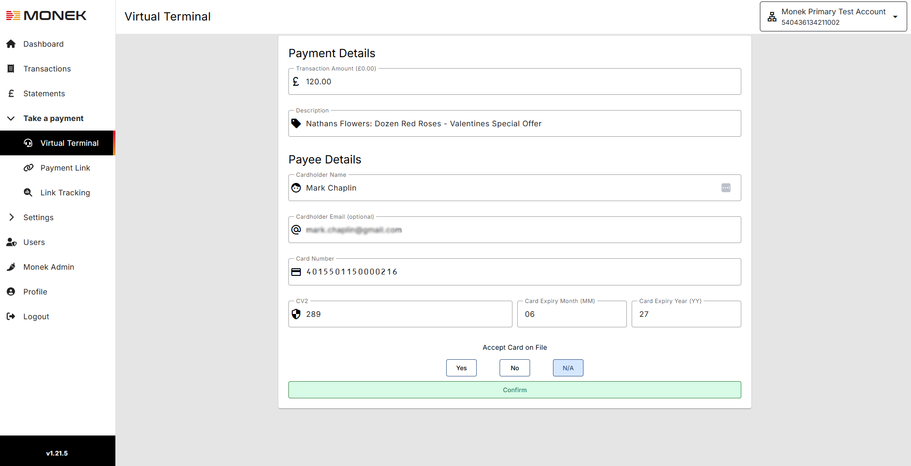
Task: Click the Payment Link chain icon
Action: [x=28, y=168]
